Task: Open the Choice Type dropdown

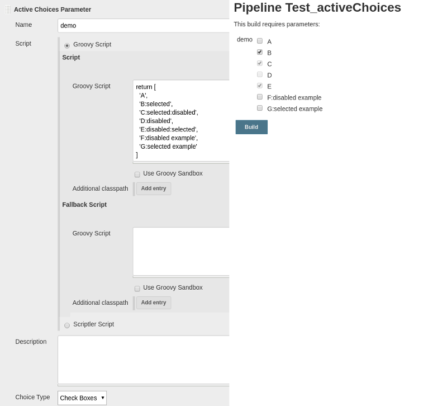Action: (82, 398)
